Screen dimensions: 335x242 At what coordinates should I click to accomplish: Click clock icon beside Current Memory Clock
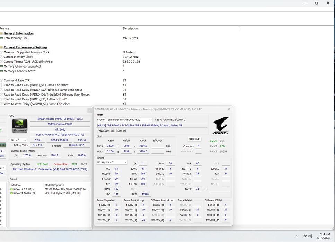click(x=1, y=57)
